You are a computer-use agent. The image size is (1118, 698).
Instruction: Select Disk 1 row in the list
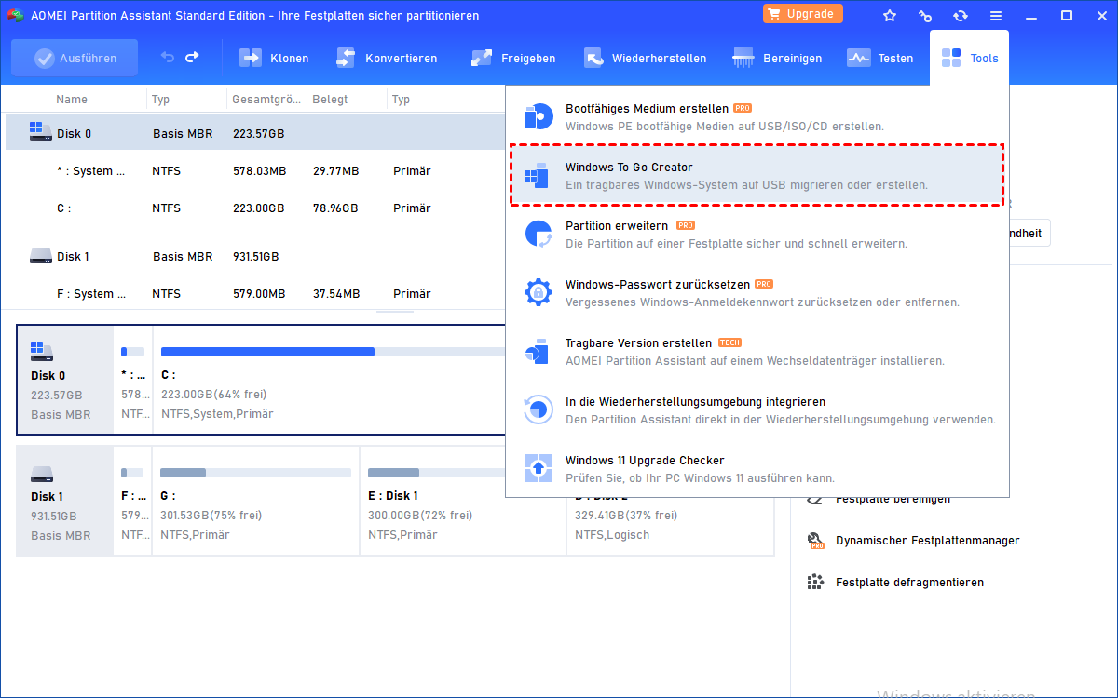[x=256, y=256]
